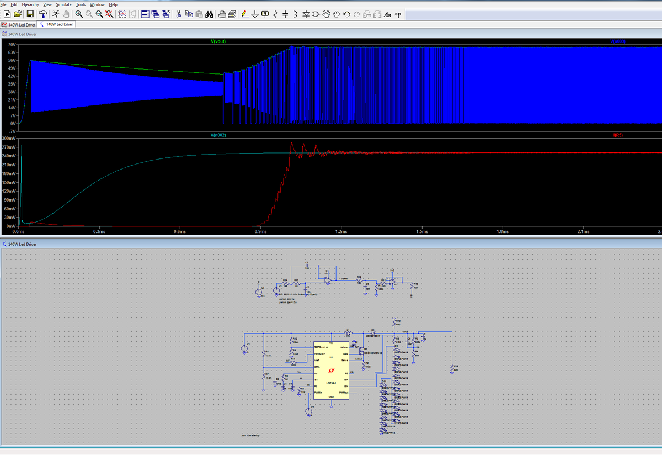The image size is (662, 455).
Task: Open the Simulate menu
Action: (x=64, y=4)
